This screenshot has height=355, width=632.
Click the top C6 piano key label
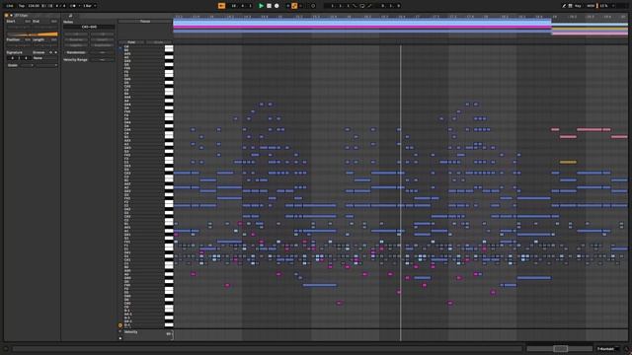click(x=126, y=46)
